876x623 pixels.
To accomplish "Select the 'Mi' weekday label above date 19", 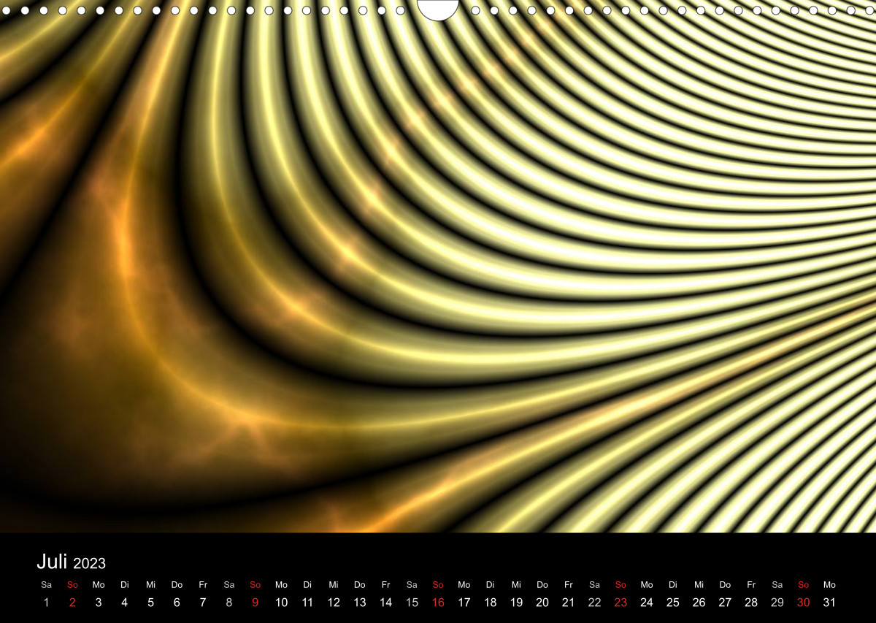I will point(516,584).
